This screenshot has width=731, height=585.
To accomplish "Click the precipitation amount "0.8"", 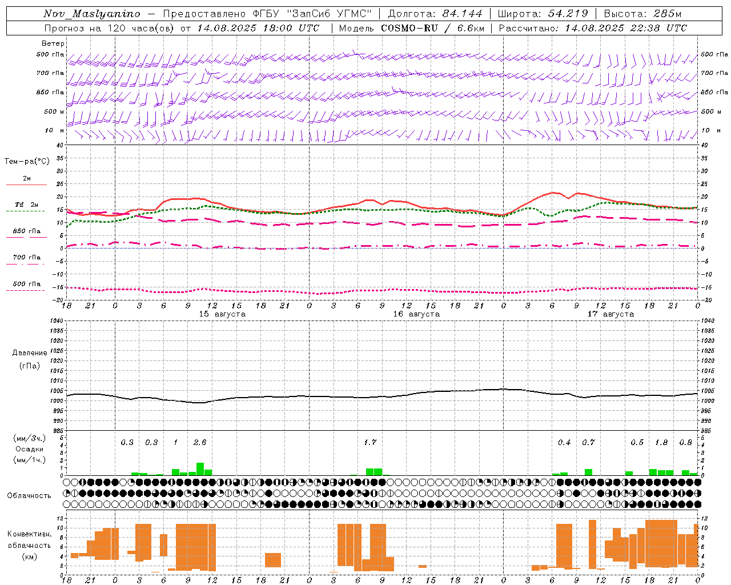I will click(x=685, y=442).
